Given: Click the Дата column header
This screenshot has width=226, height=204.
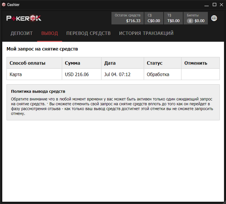Looking at the screenshot, I should pyautogui.click(x=122, y=63).
